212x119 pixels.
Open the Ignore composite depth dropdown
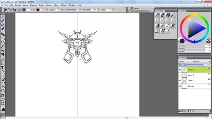[x=202, y=61]
